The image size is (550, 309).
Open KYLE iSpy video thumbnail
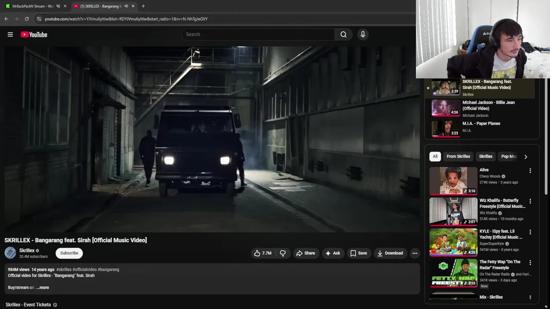[x=453, y=242]
